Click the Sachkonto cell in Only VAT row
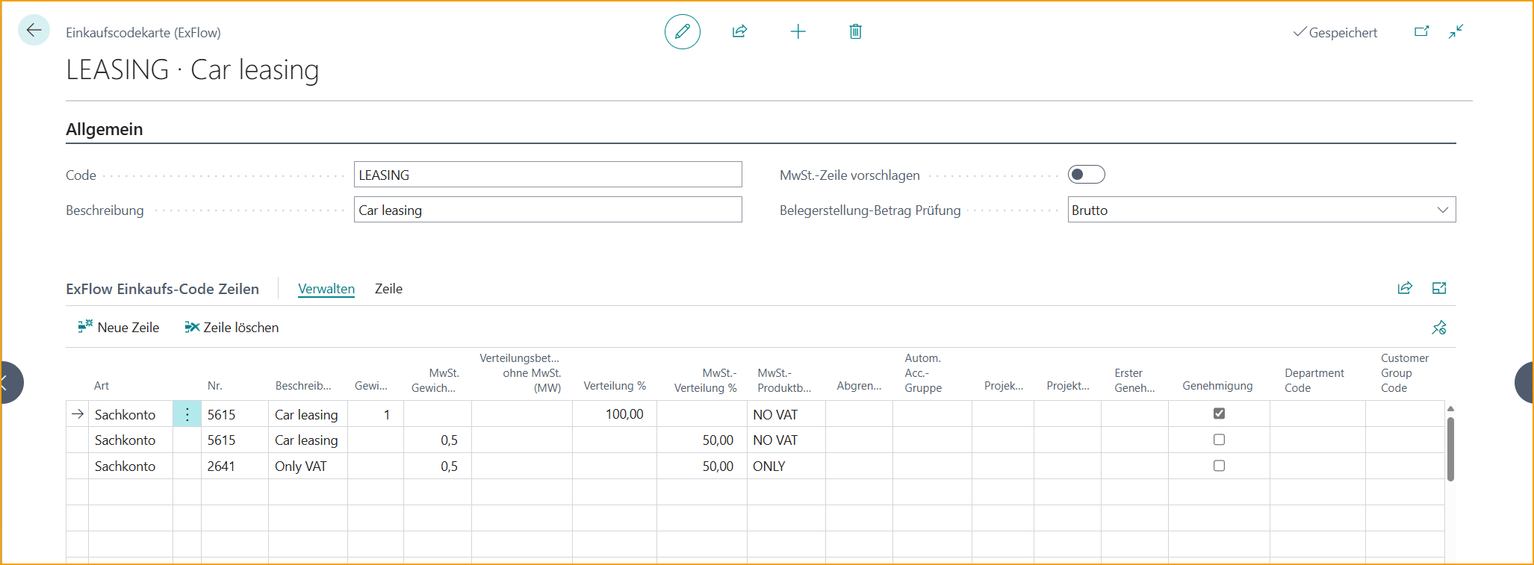Screen dimensions: 1534x565 coord(130,466)
